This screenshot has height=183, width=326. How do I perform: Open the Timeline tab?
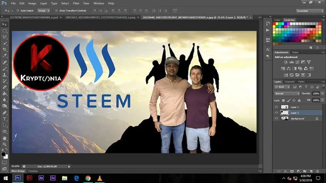[33, 171]
